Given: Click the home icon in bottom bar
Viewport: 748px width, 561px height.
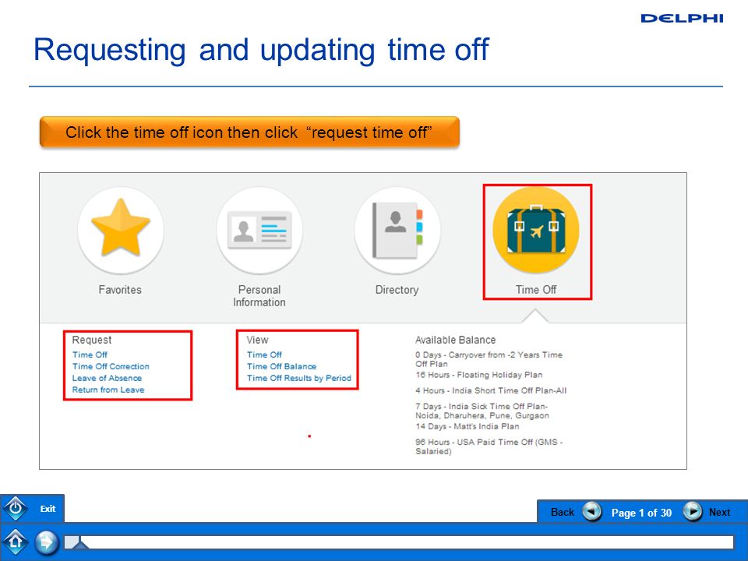Looking at the screenshot, I should [16, 542].
